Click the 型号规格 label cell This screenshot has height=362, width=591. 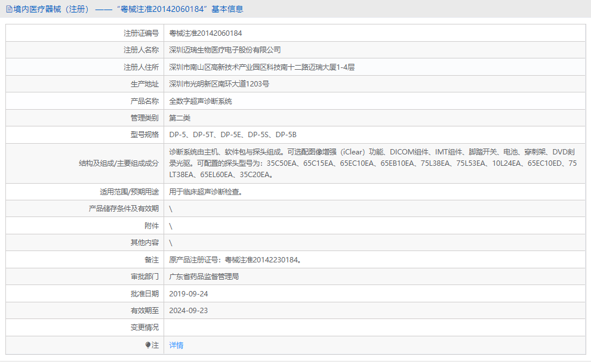point(85,135)
